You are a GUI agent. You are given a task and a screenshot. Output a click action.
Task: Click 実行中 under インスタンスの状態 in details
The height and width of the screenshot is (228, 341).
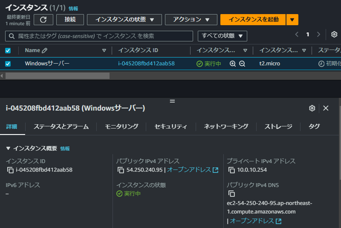click(129, 193)
